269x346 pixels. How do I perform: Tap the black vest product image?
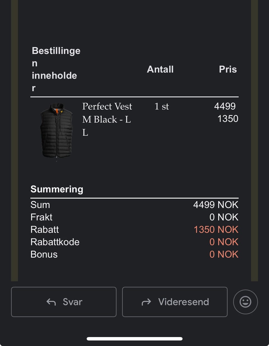[x=57, y=131]
